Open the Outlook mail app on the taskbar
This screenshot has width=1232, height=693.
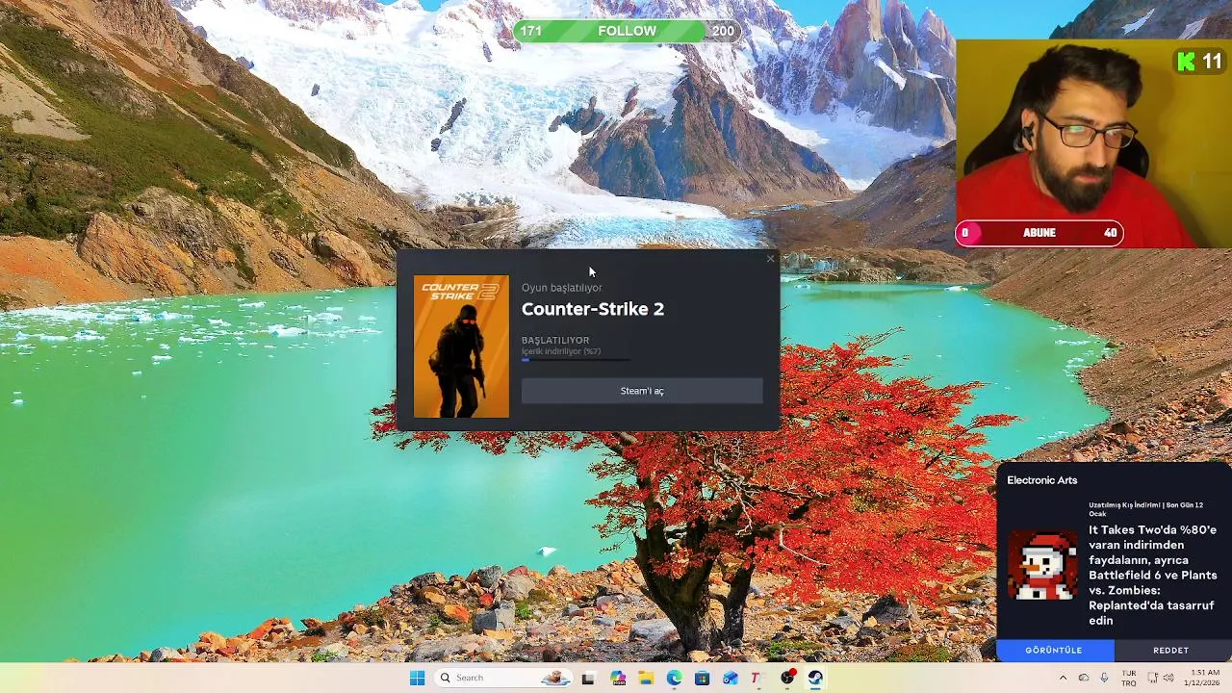[731, 678]
